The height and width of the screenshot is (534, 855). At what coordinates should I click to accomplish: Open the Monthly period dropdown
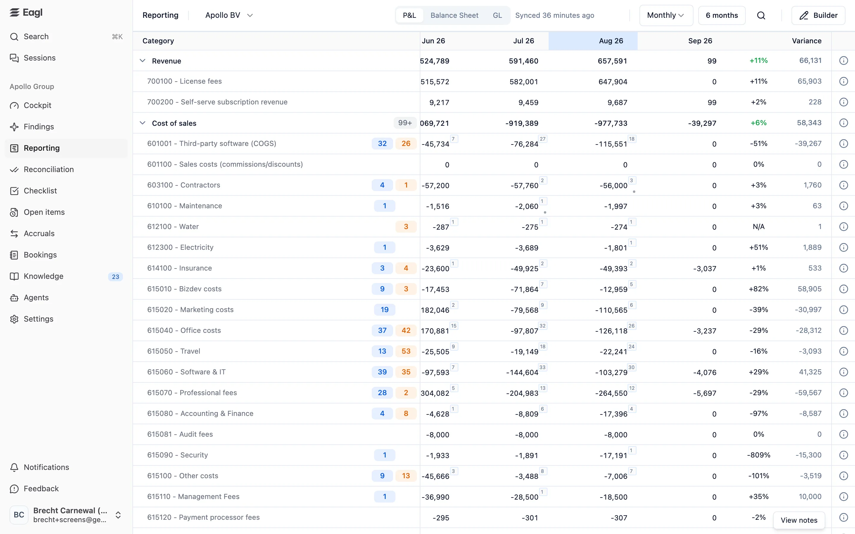point(666,15)
